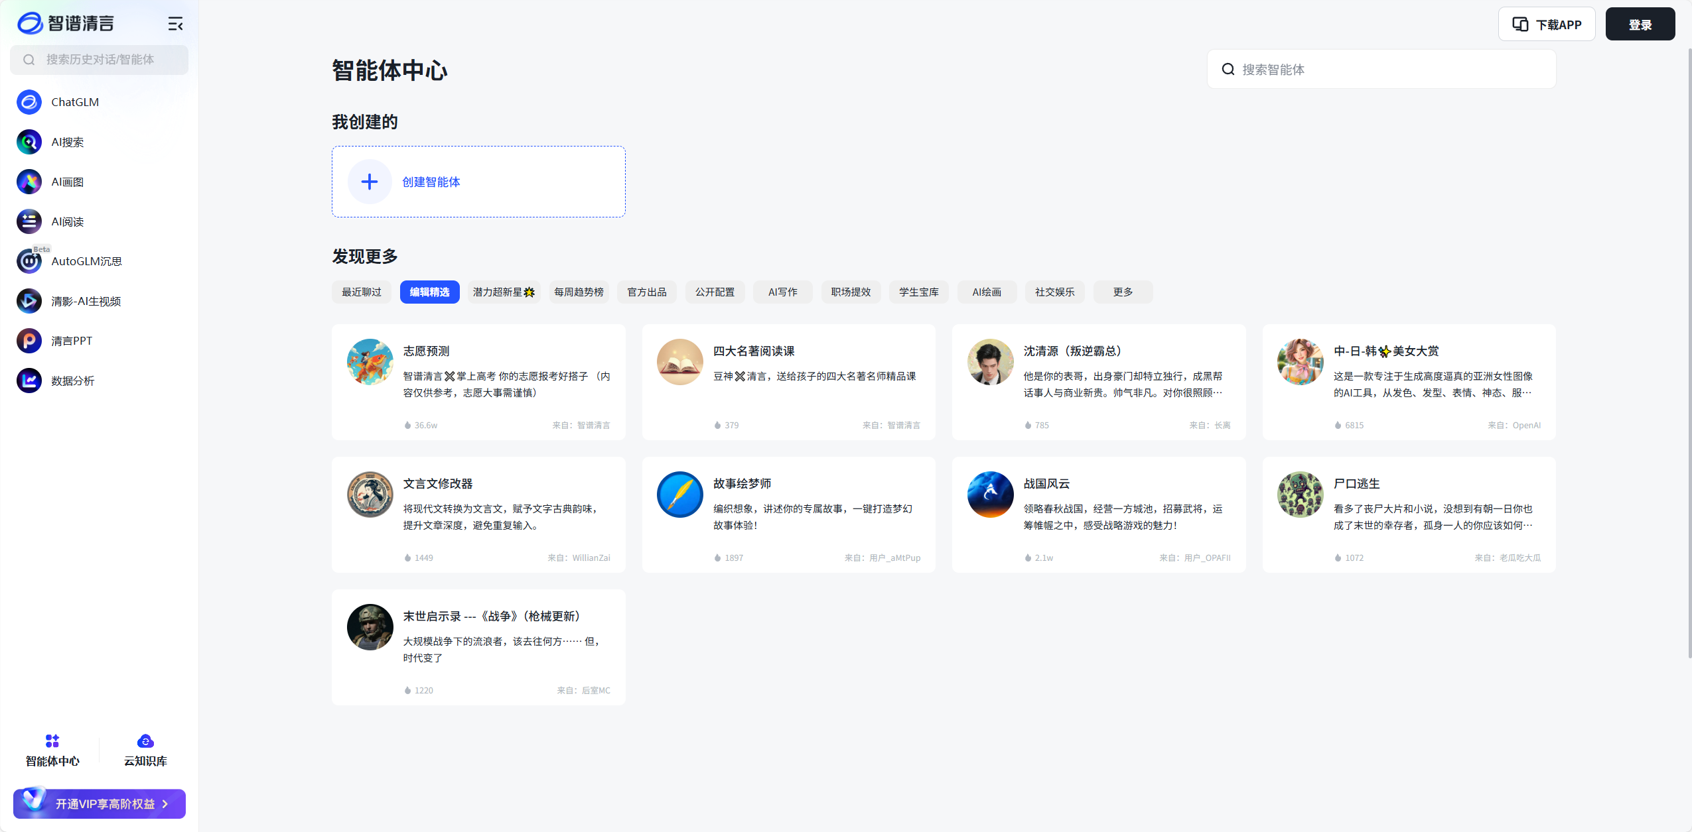
Task: Open ChatGLM from the sidebar icon
Action: click(x=29, y=102)
